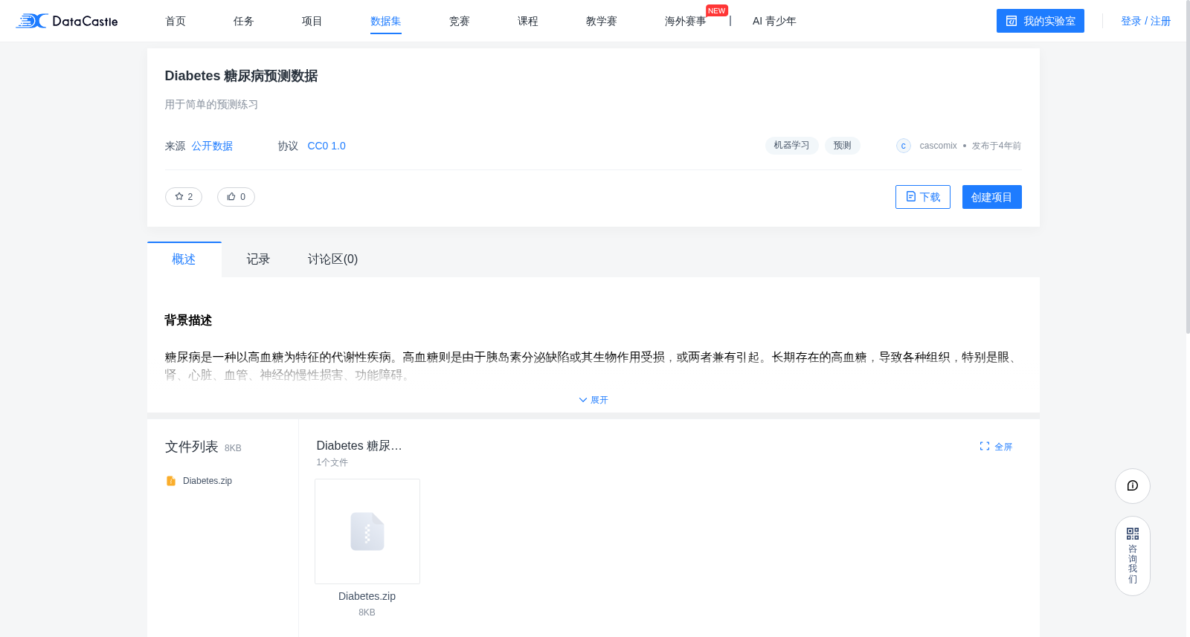Click the cascomix author avatar
This screenshot has width=1190, height=637.
pos(904,146)
